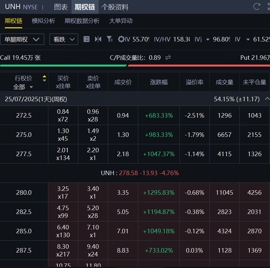The height and width of the screenshot is (268, 270).
Task: Select the 期权链 sub-tab
Action: (x=14, y=21)
